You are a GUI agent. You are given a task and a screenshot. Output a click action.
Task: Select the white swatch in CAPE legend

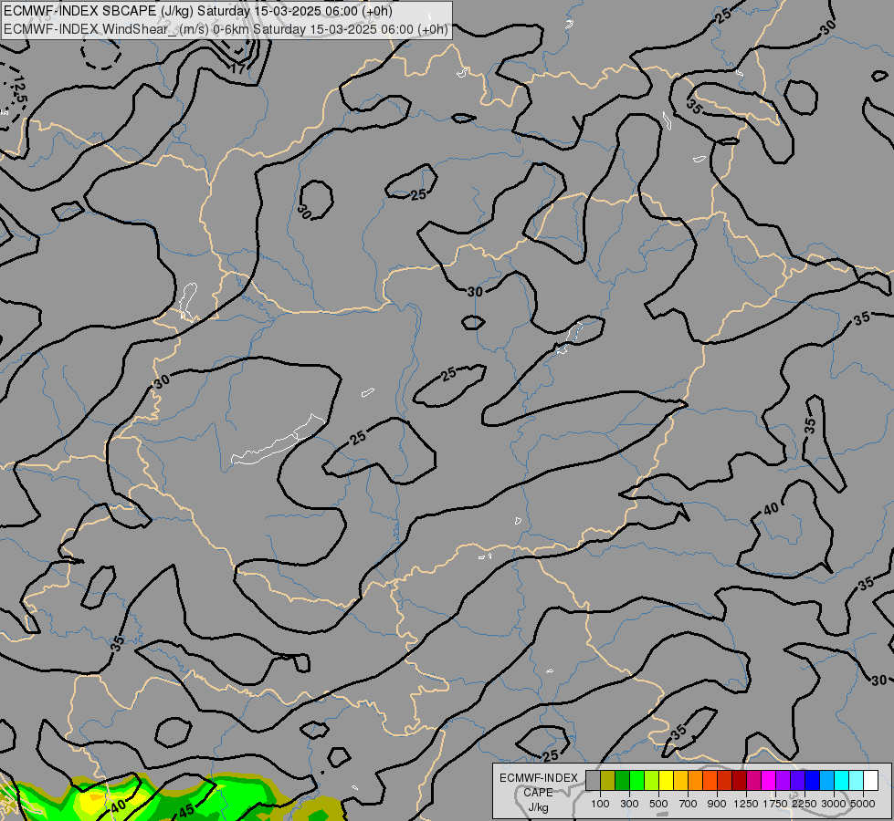click(870, 780)
